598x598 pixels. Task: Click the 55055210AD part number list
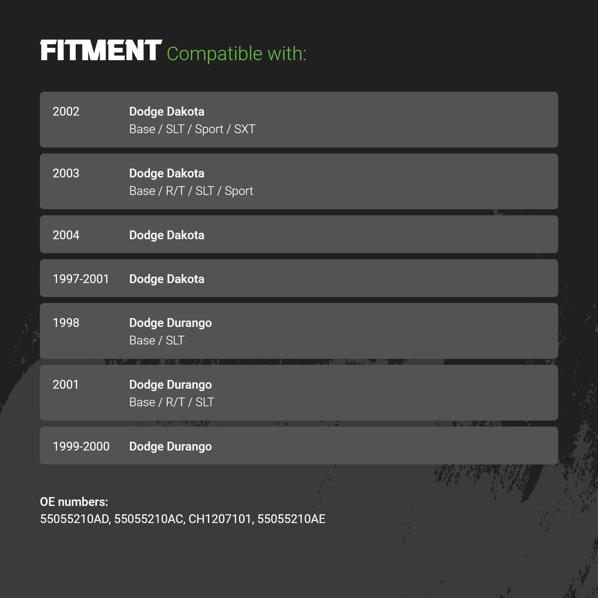(x=183, y=519)
